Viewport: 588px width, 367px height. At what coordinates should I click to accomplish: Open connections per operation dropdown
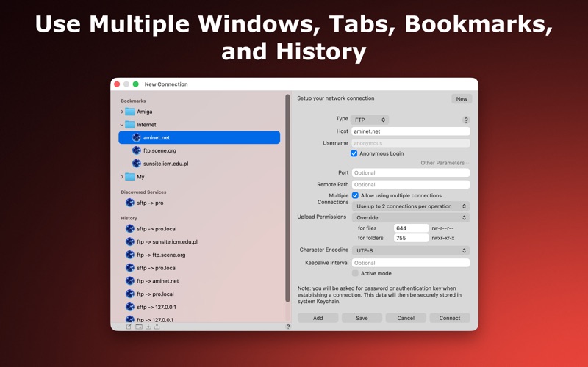click(x=411, y=206)
